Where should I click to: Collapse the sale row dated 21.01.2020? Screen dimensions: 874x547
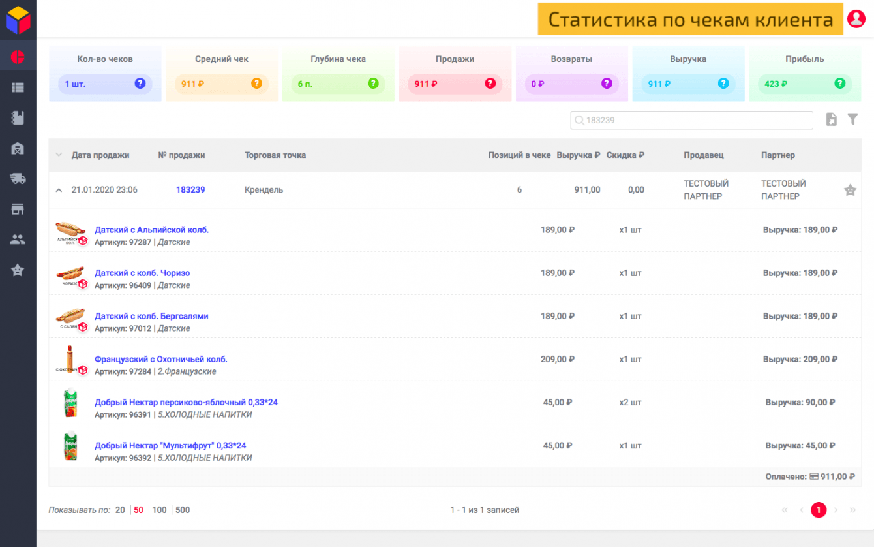(x=59, y=190)
